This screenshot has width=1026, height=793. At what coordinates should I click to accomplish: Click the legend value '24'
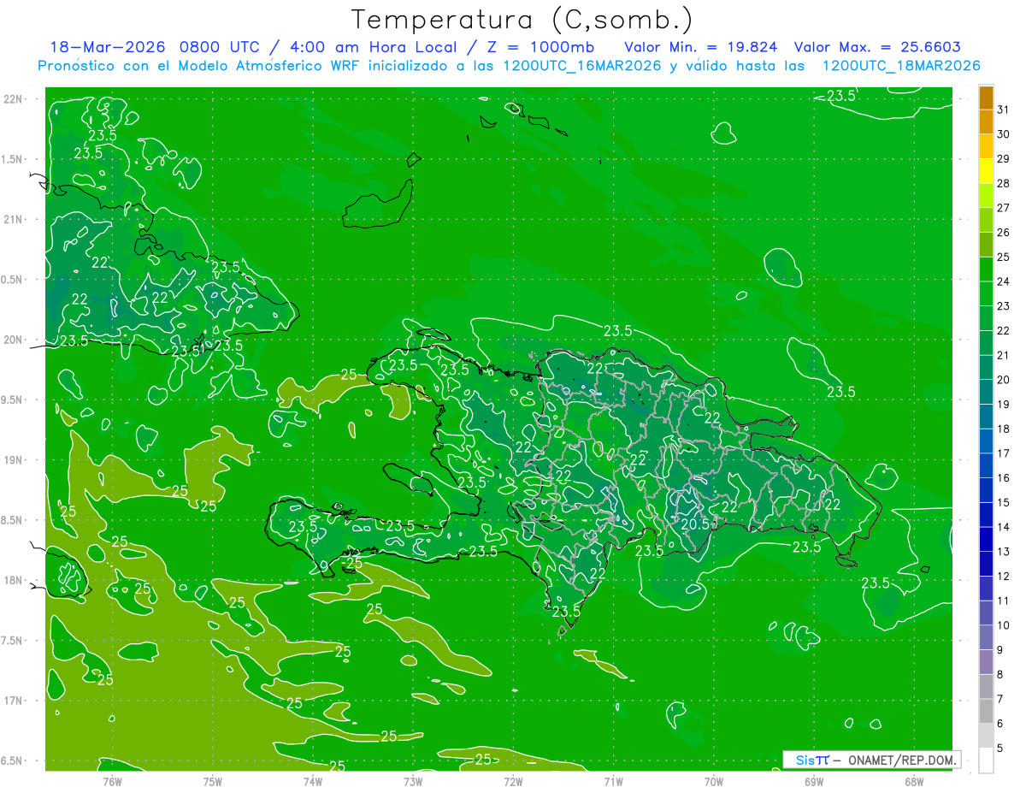[1004, 281]
